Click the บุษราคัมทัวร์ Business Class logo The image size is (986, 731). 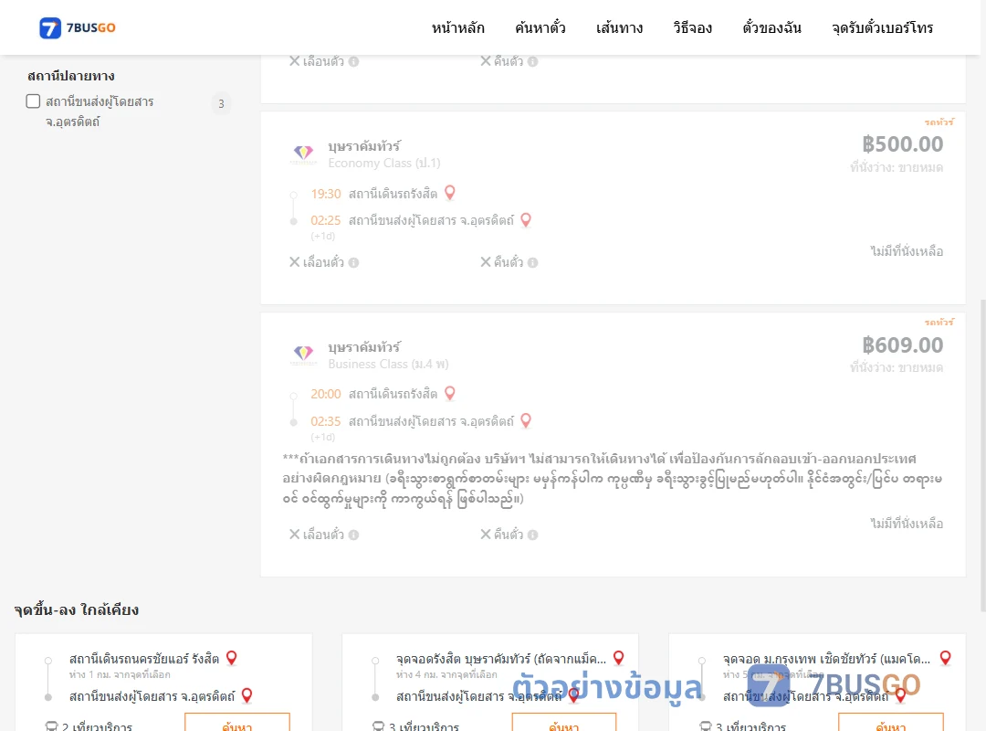tap(304, 355)
